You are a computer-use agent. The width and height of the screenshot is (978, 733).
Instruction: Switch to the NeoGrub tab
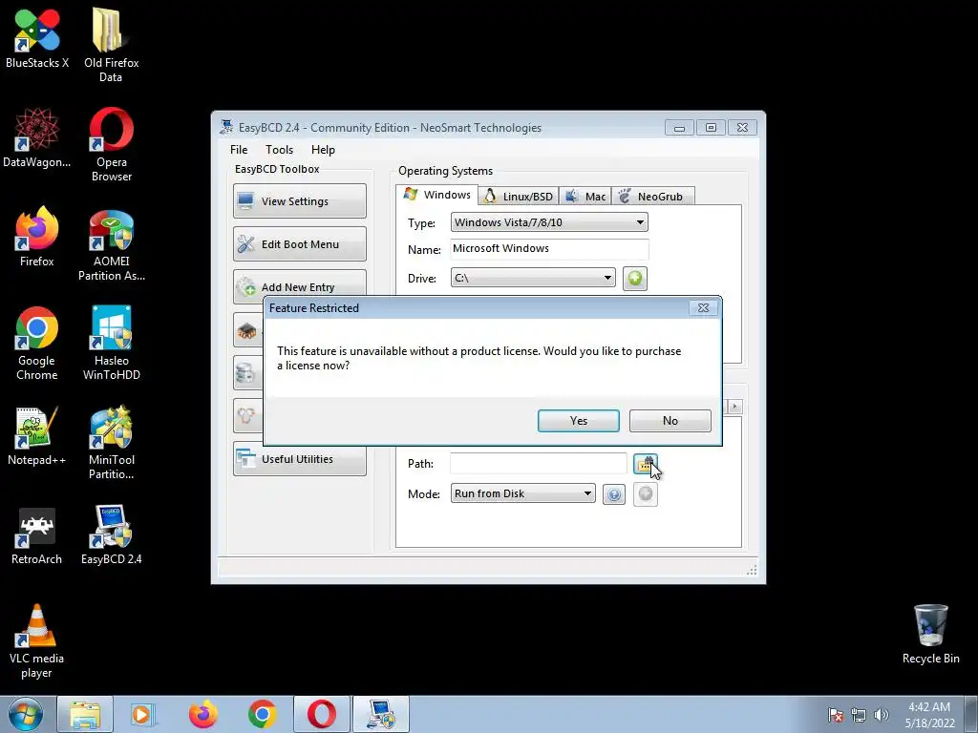coord(653,197)
